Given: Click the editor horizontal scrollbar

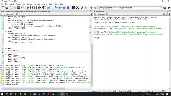Looking at the screenshot, I should click(x=34, y=89).
